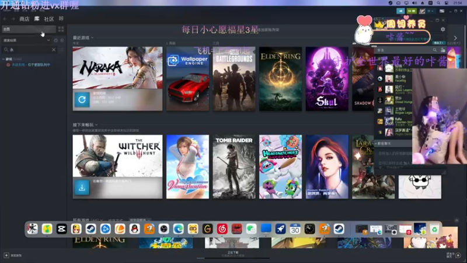Open the Venus Vacation game cover

tap(187, 167)
